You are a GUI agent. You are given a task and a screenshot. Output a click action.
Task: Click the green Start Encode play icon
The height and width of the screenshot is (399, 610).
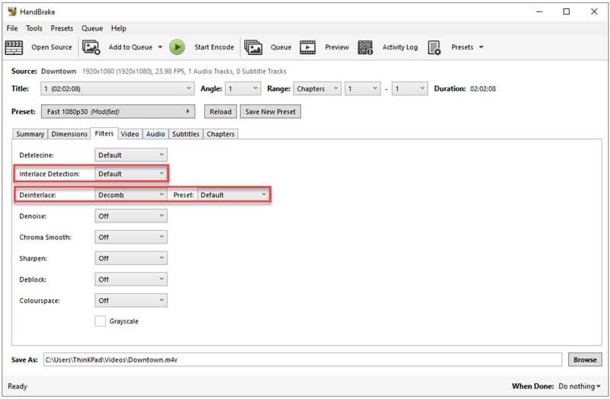tap(177, 47)
